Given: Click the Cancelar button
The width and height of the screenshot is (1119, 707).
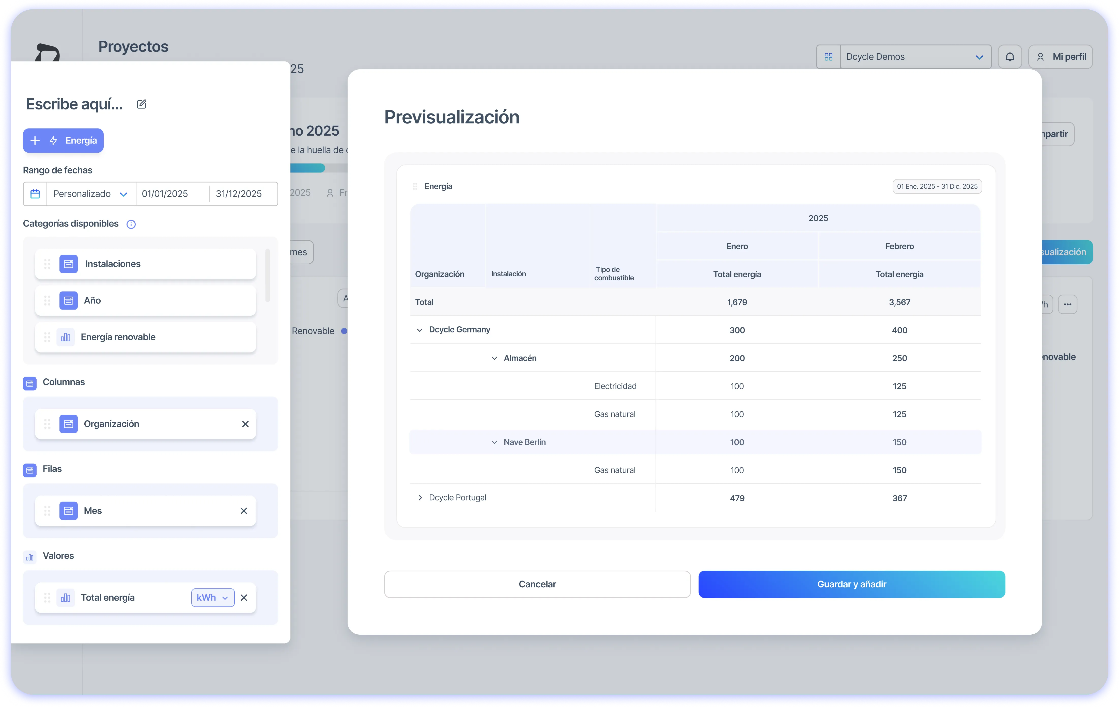Looking at the screenshot, I should (x=537, y=584).
